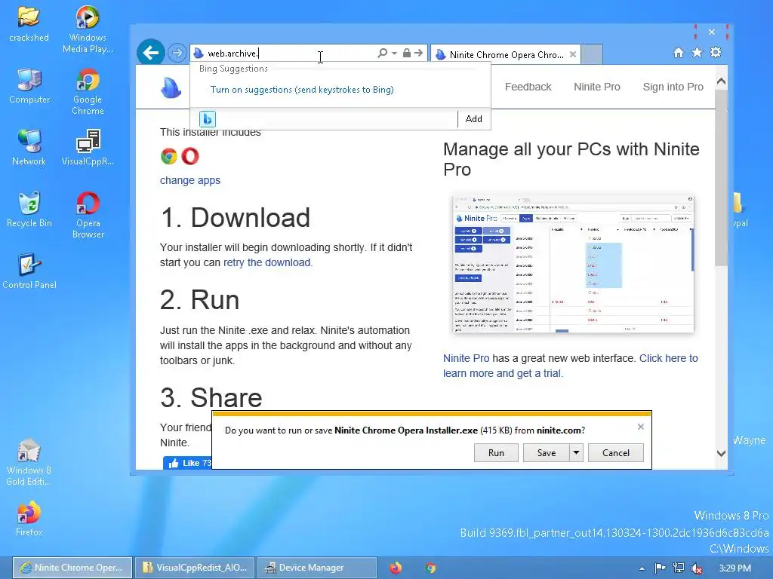The height and width of the screenshot is (579, 773).
Task: Select the Windows 8 Gold Edition desktop icon
Action: tap(29, 462)
